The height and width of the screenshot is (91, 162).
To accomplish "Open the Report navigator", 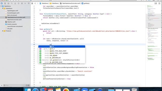I will [29, 3].
